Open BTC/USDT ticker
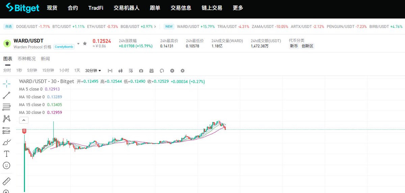 (68, 26)
